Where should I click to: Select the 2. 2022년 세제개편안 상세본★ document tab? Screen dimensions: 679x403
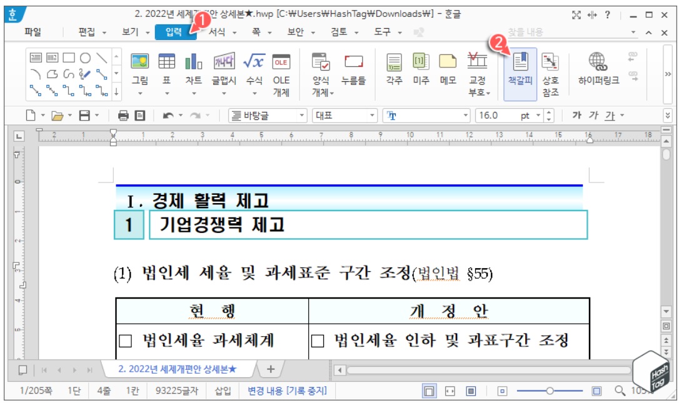click(x=178, y=369)
